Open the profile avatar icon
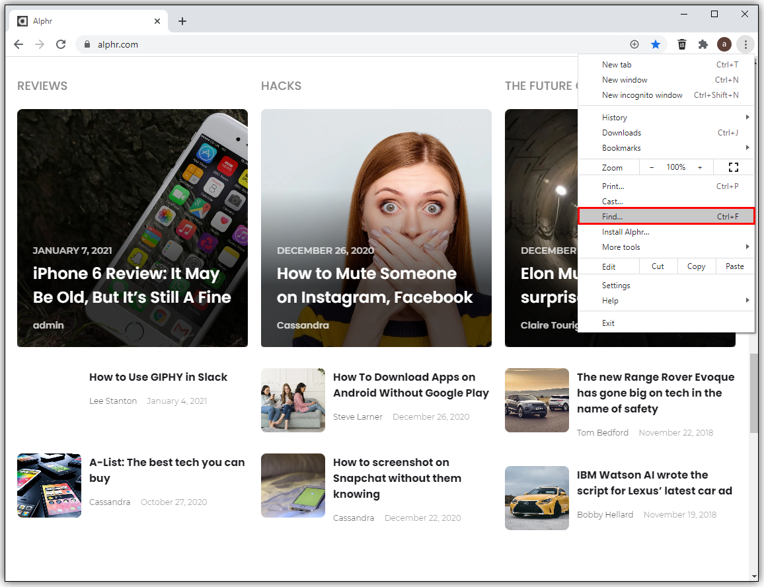 [x=724, y=44]
